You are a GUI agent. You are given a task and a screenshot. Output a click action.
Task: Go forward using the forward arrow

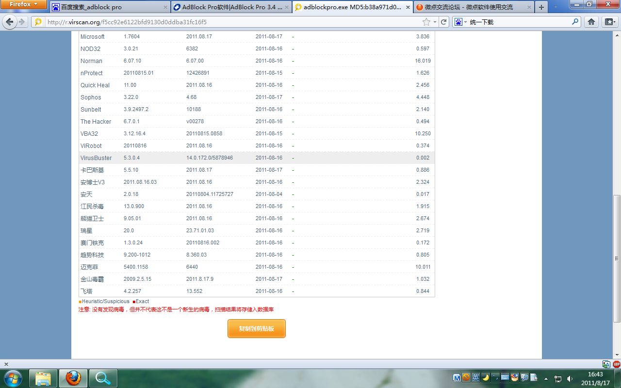coord(21,22)
